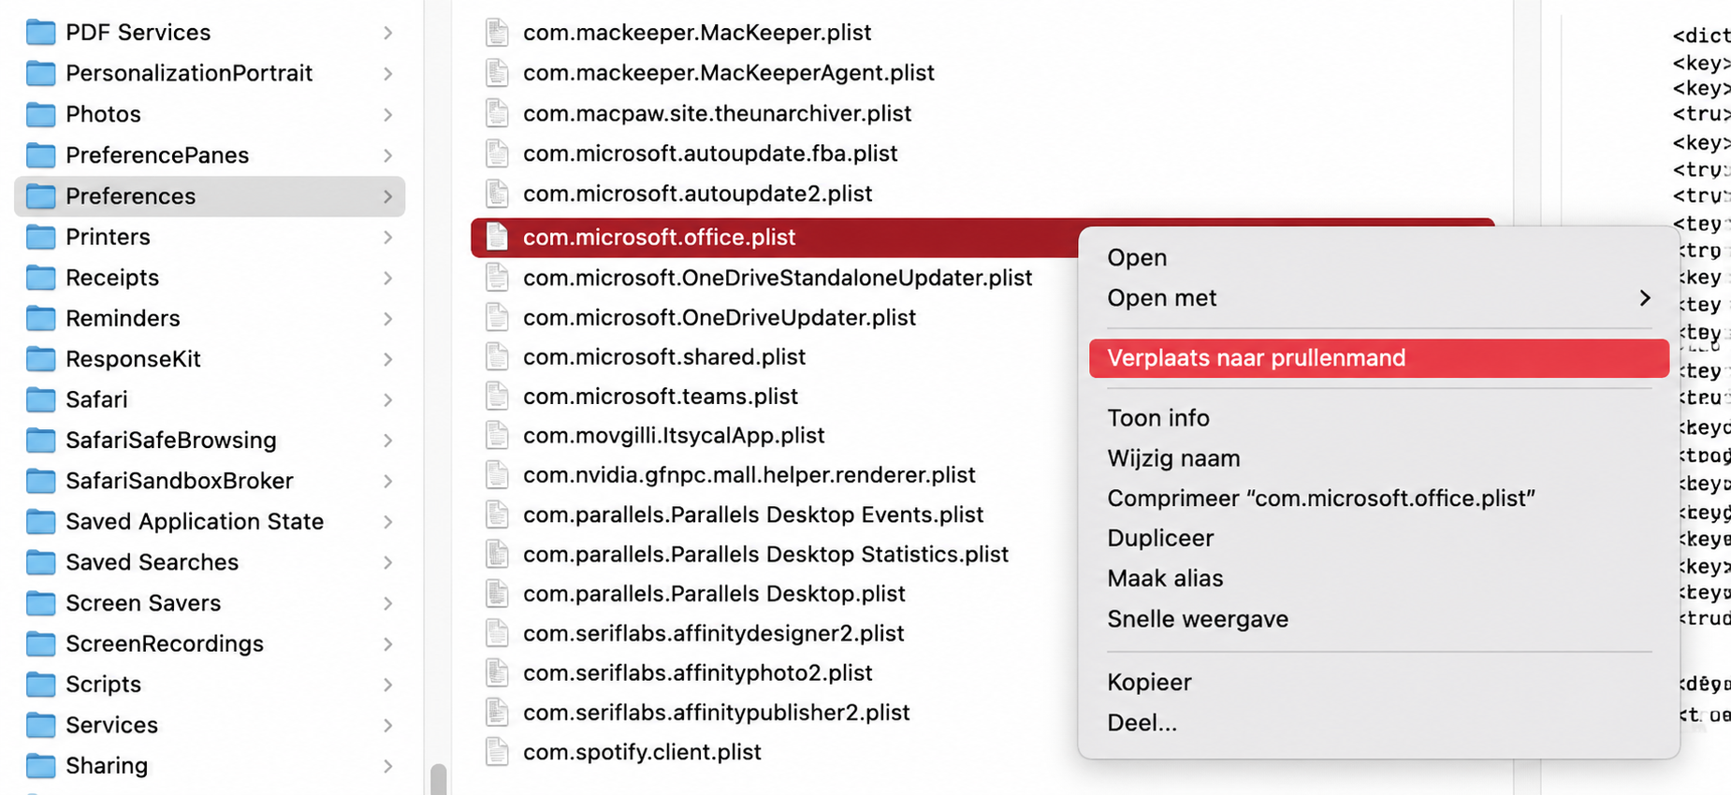Choose Open in the context menu

tap(1136, 257)
